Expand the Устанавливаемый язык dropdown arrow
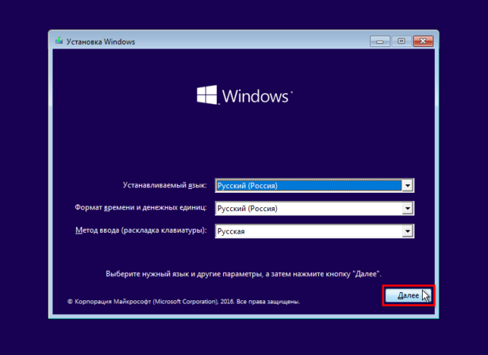The width and height of the screenshot is (488, 355). click(408, 186)
